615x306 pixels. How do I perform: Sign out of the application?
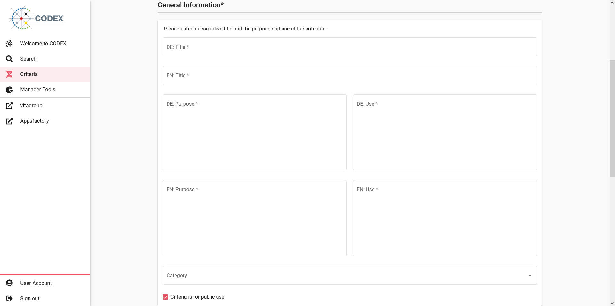point(45,298)
